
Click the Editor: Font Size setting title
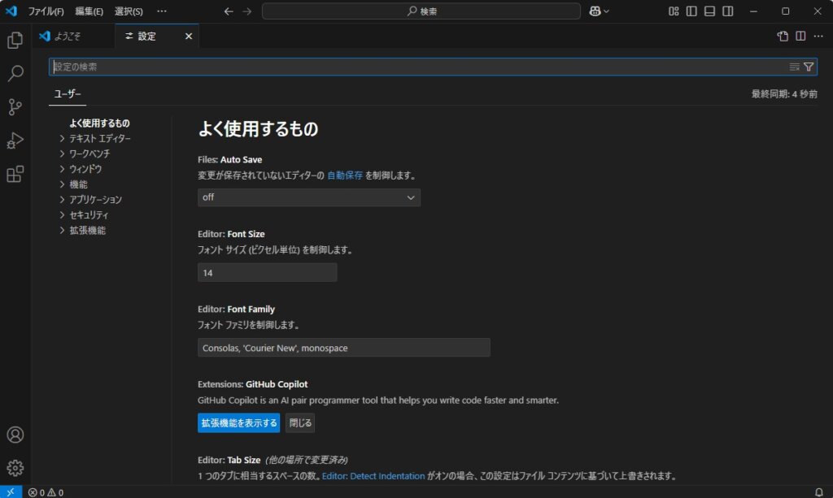[x=231, y=234]
